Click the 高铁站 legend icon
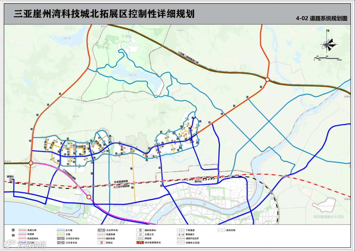This screenshot has height=251, width=355. (x=101, y=243)
